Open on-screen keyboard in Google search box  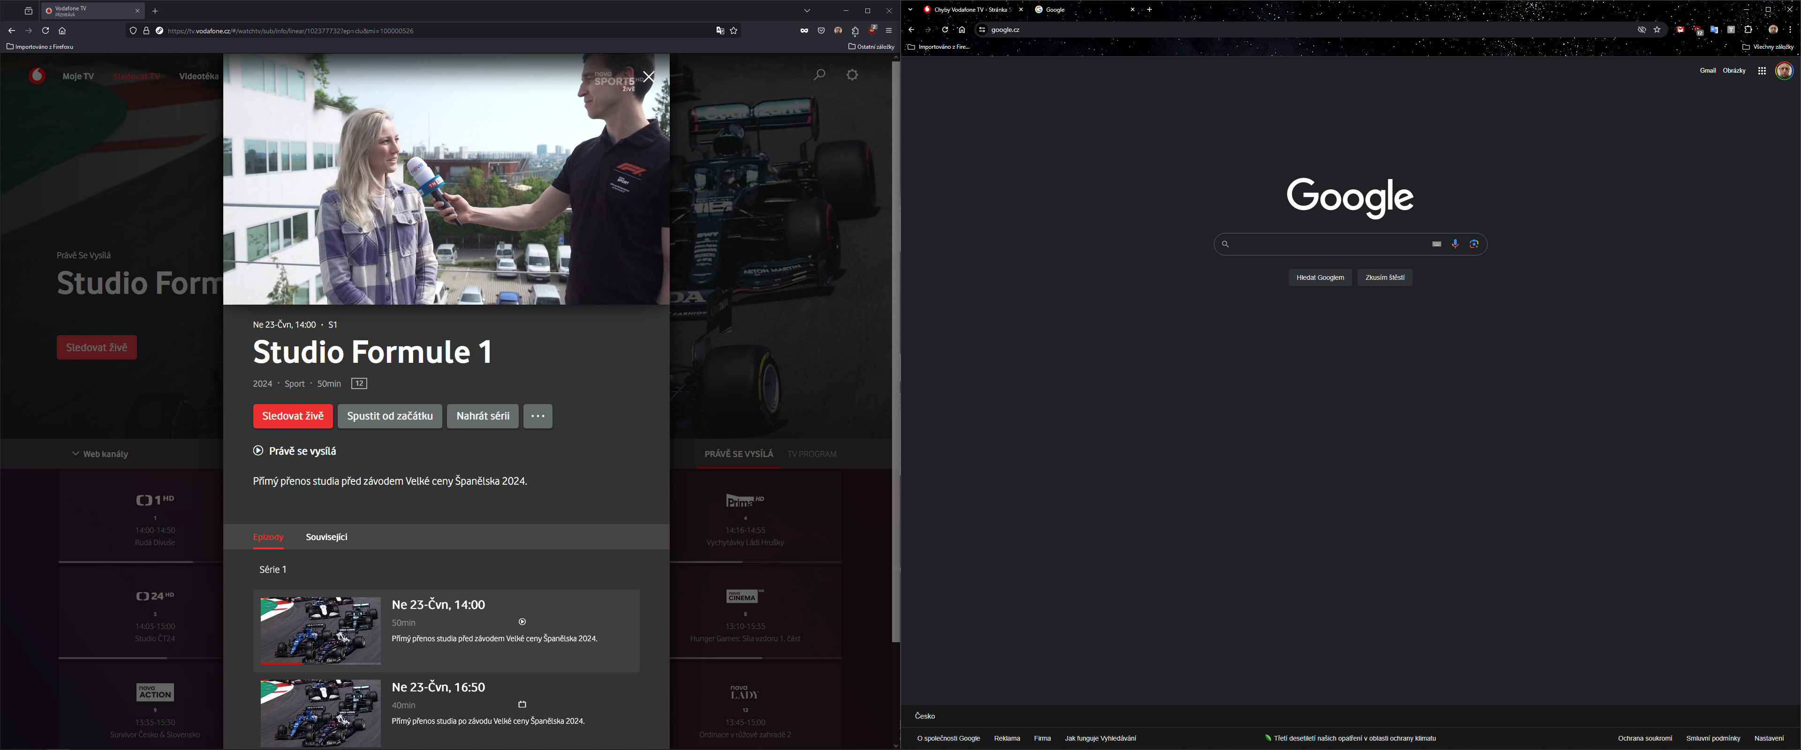[x=1436, y=244]
